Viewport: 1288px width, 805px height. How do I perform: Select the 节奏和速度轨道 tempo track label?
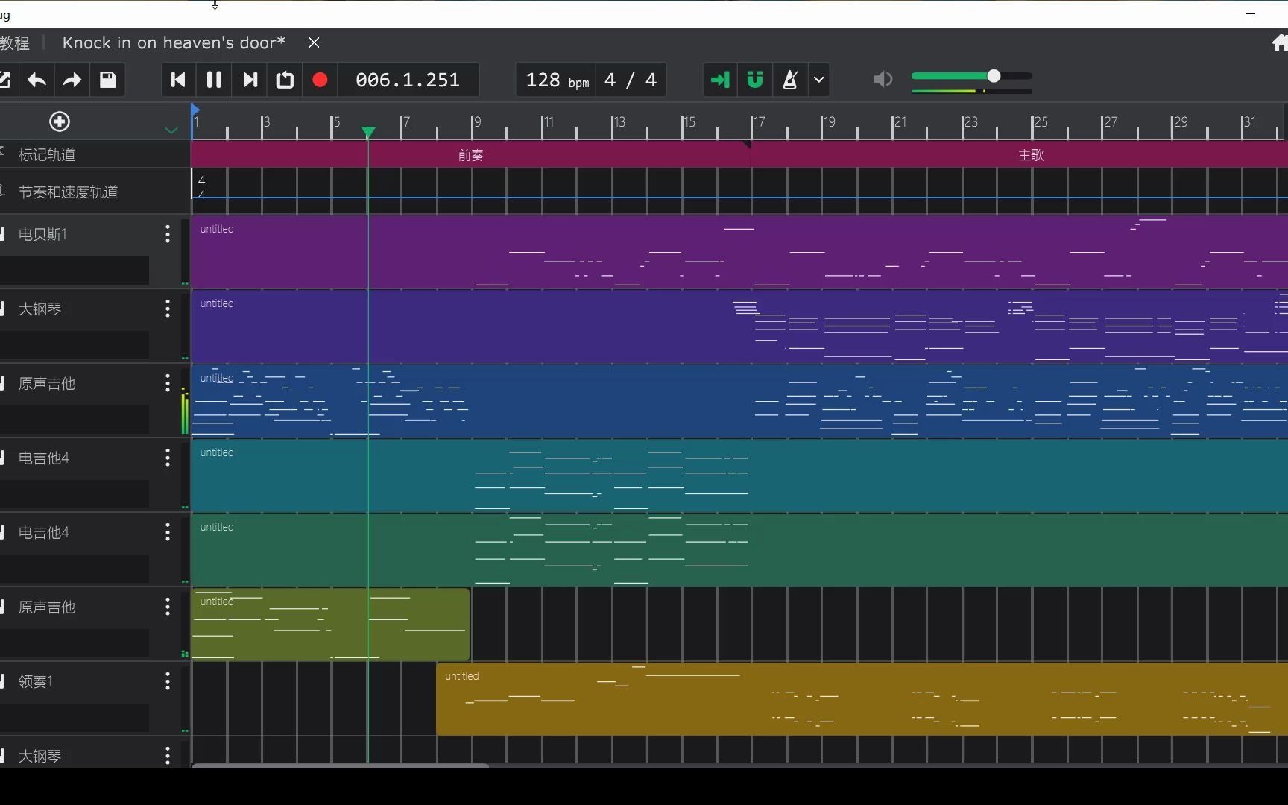click(68, 192)
